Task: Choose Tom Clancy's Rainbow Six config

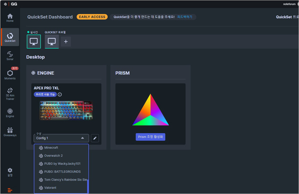Action: pyautogui.click(x=61, y=180)
